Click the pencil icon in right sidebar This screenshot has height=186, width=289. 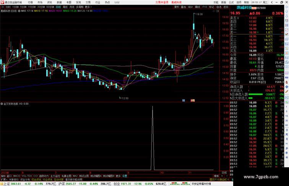tap(287, 92)
